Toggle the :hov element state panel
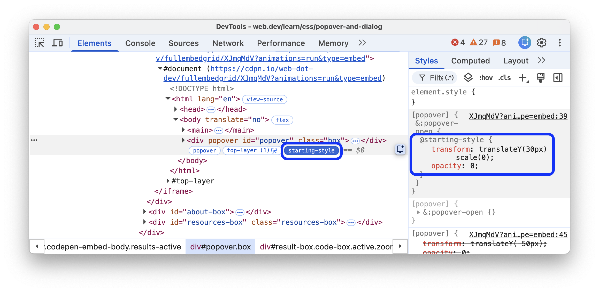The width and height of the screenshot is (599, 292). click(x=486, y=78)
